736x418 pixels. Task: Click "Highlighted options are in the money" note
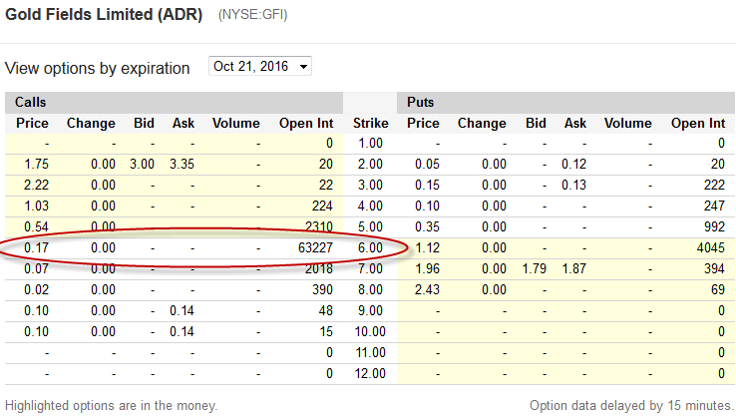(x=112, y=406)
